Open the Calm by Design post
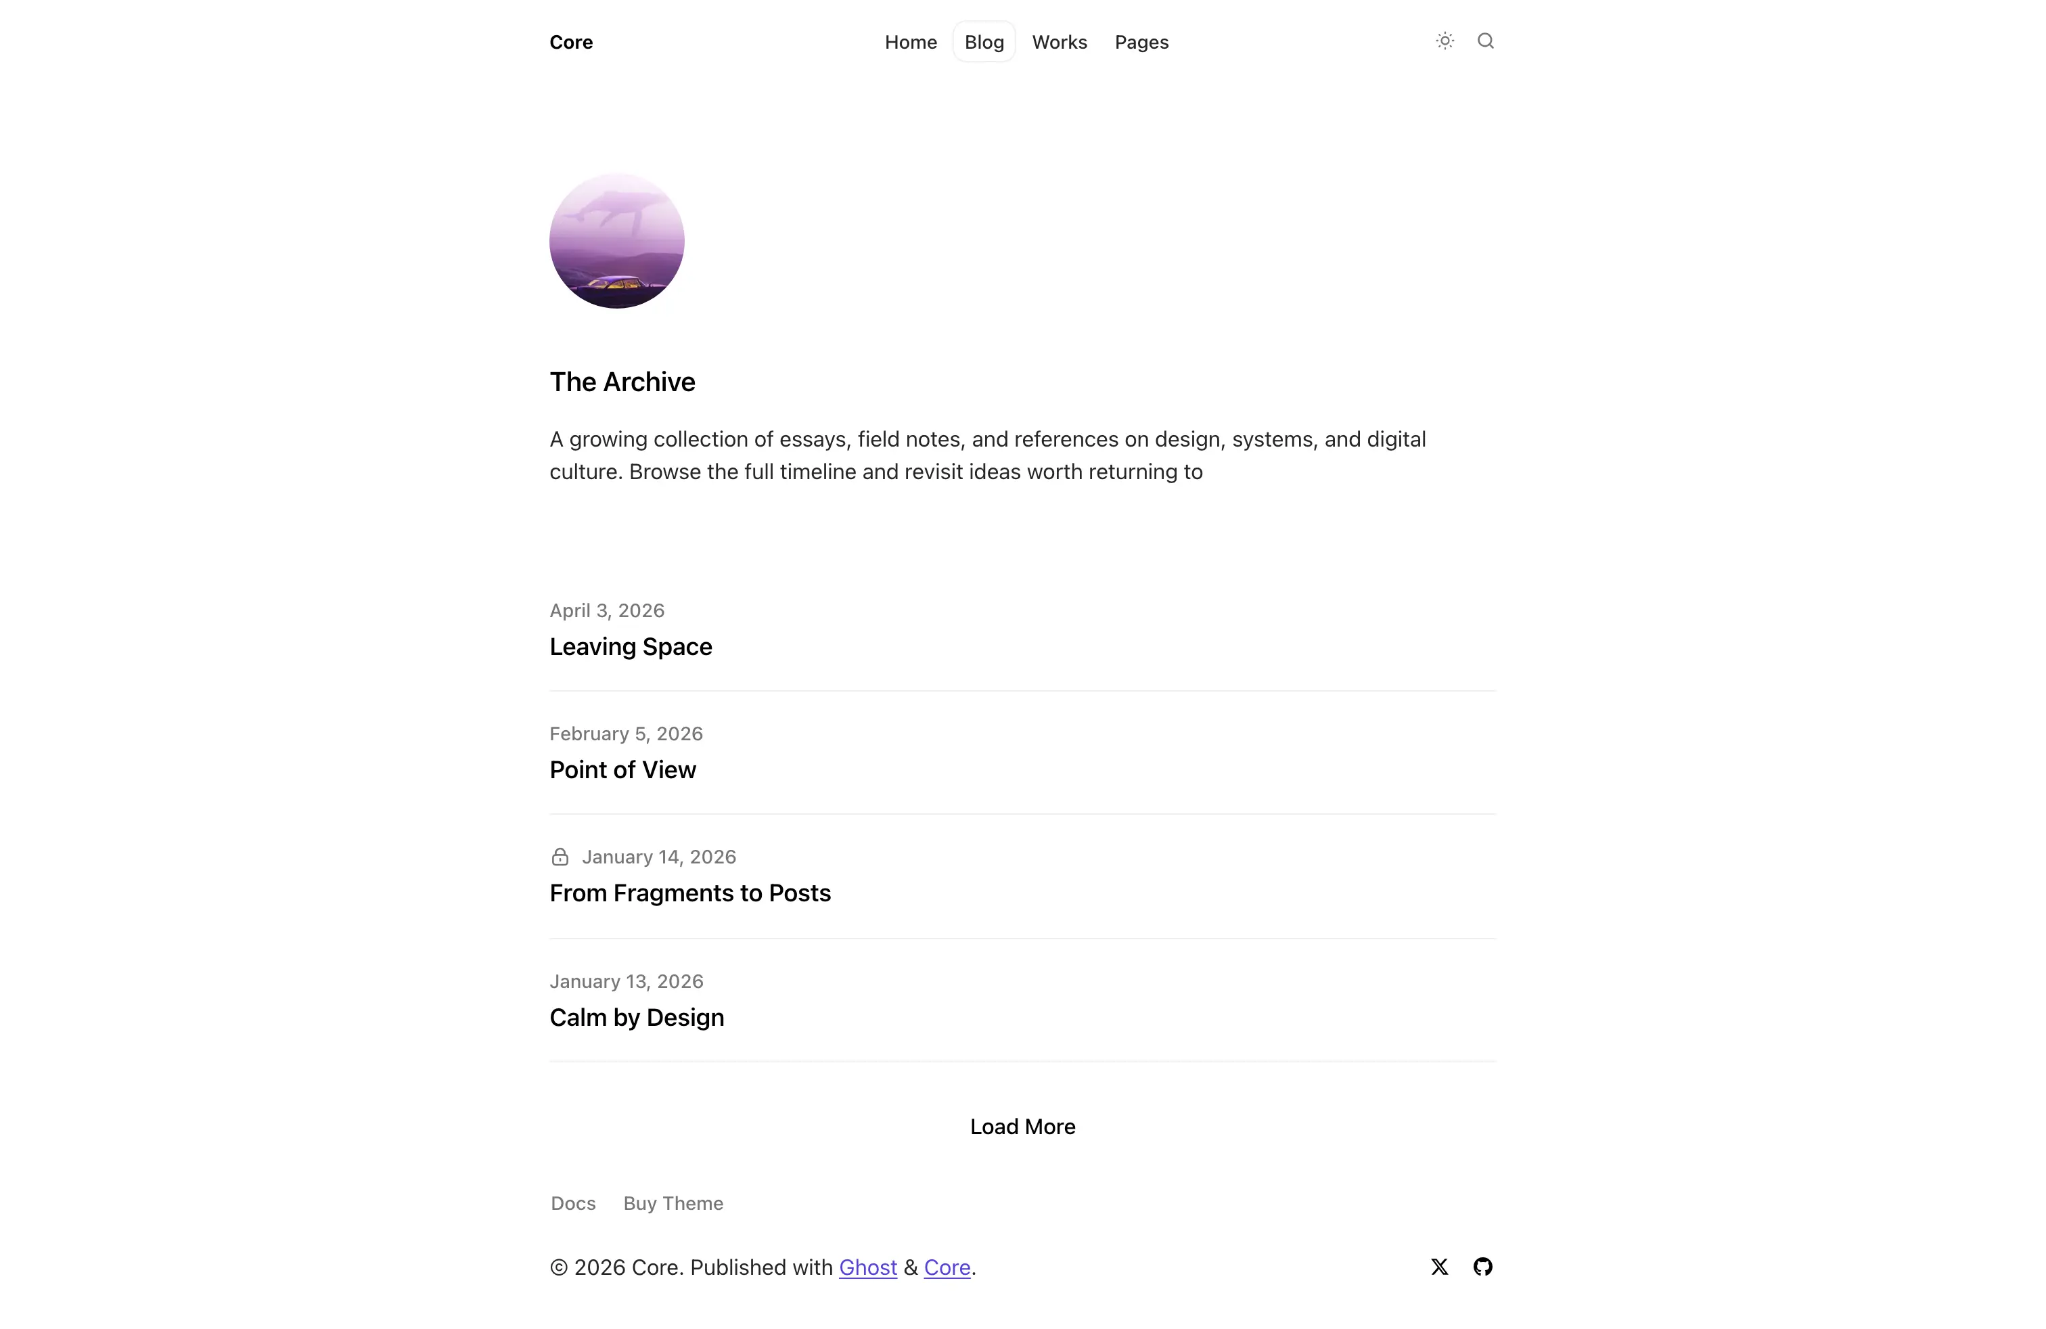Screen dimensions: 2046x1329 point(636,1017)
